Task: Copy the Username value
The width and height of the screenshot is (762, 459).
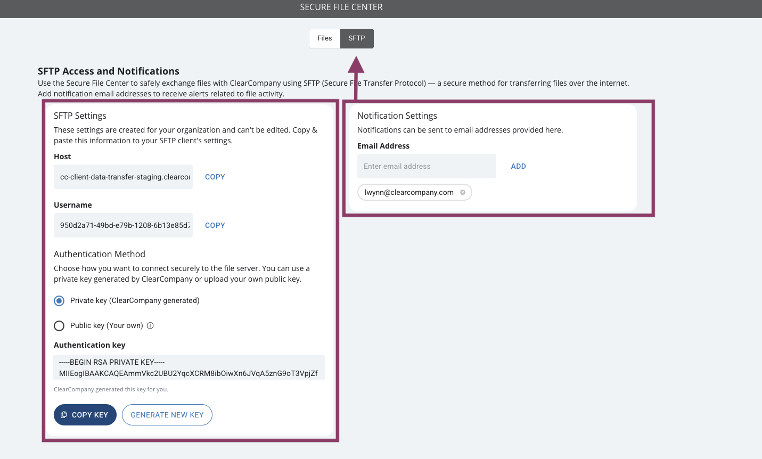Action: 215,225
